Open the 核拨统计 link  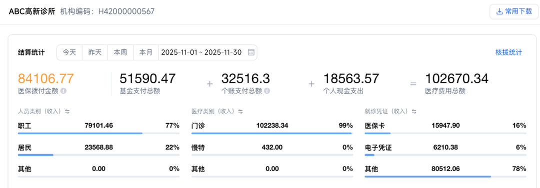[x=508, y=52]
